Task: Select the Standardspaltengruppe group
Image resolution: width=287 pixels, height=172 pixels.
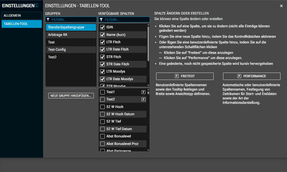Action: point(71,27)
